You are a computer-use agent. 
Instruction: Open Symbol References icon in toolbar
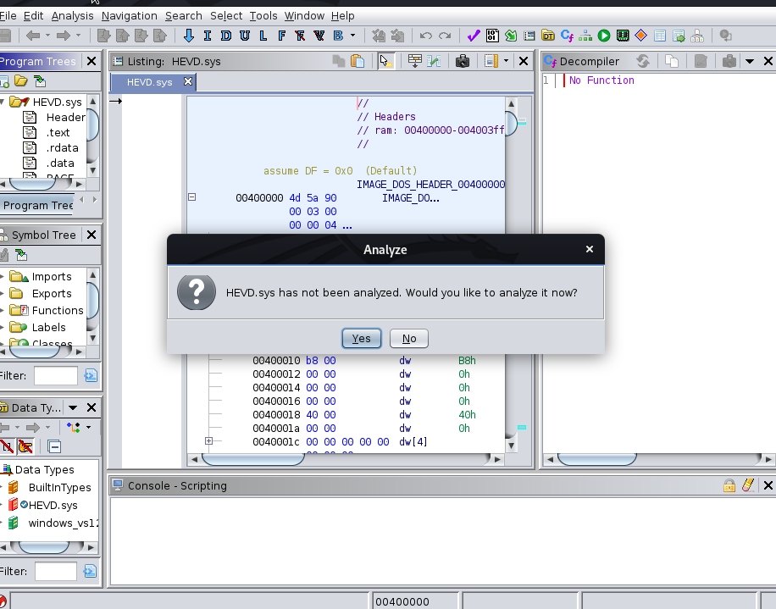[679, 36]
